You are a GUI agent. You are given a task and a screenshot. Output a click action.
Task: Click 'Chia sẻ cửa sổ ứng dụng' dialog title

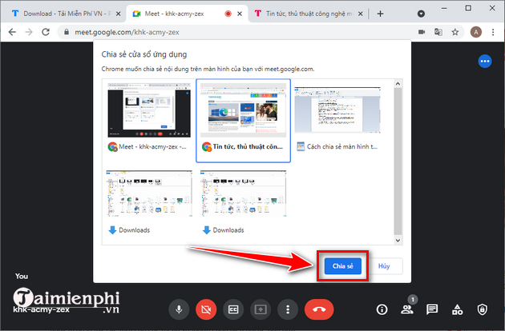(144, 54)
